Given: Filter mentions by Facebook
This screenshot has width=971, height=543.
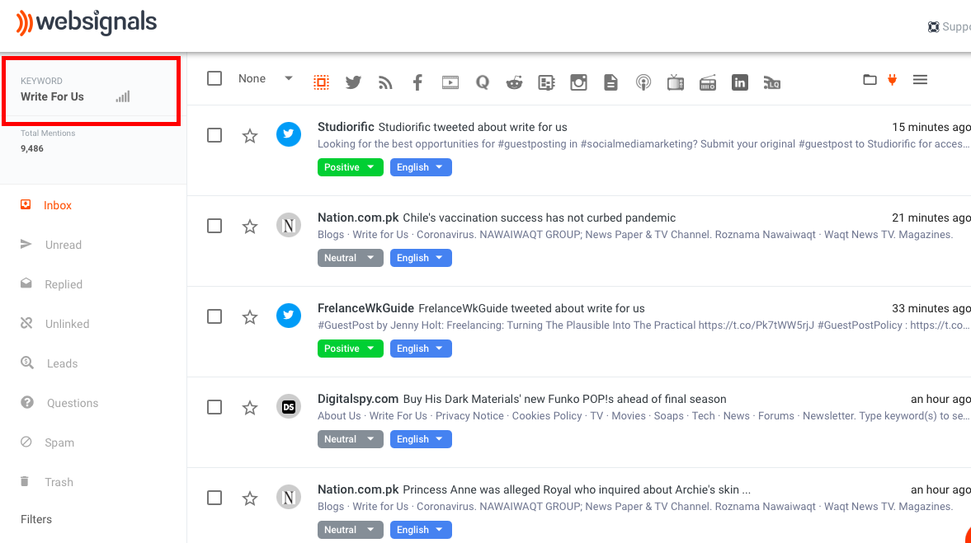Looking at the screenshot, I should [417, 82].
